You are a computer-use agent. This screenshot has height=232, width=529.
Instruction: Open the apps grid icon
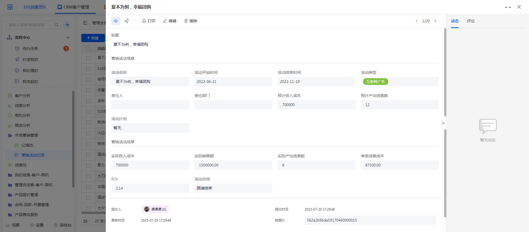tap(10, 7)
